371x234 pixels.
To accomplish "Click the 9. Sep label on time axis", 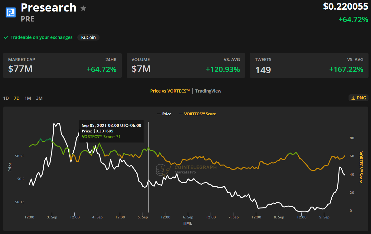I will pyautogui.click(x=324, y=217).
